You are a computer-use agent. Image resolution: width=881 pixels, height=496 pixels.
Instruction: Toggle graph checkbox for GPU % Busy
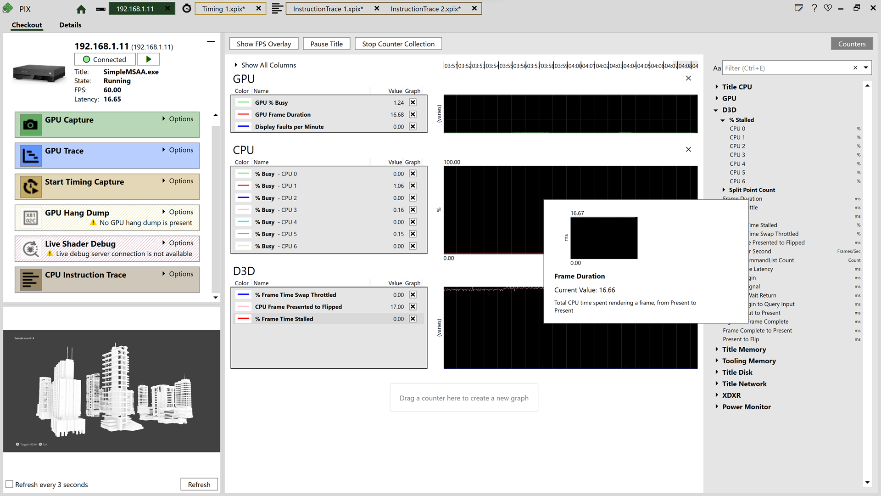point(413,102)
